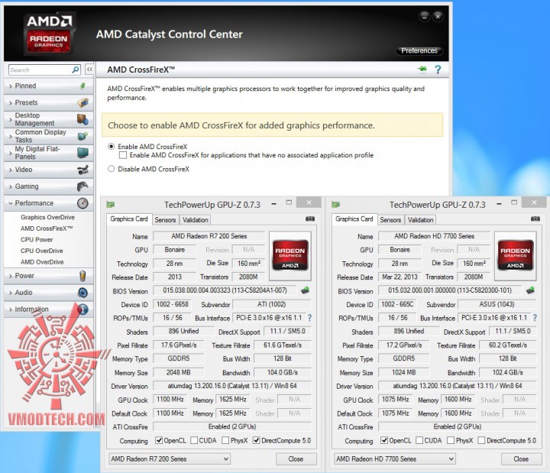The height and width of the screenshot is (473, 550).
Task: Save BIOS icon in HD 7700 GPU-Z window
Action: tap(530, 290)
